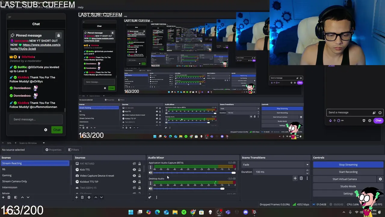The image size is (385, 217).
Task: Open Application Audio Capture options dots
Action: tap(150, 167)
